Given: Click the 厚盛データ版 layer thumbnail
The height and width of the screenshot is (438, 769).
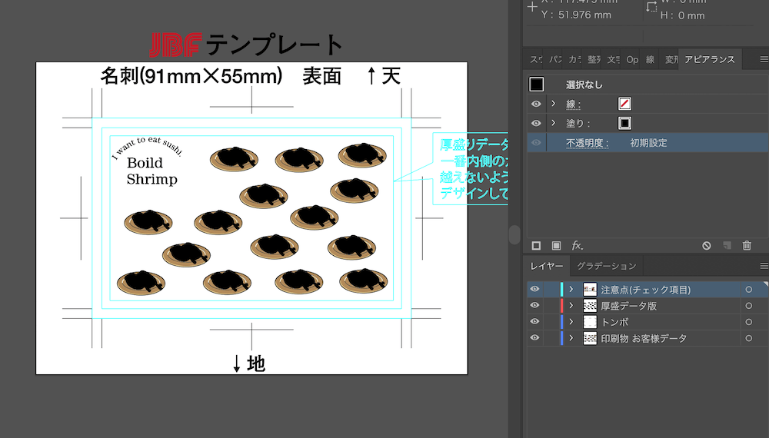Looking at the screenshot, I should point(590,306).
